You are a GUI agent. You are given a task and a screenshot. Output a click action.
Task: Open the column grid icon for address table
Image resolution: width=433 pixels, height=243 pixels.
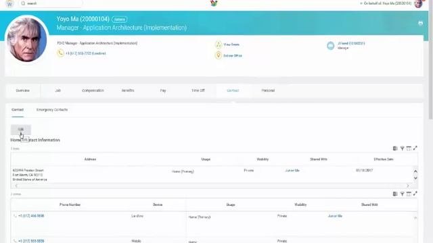coord(409,148)
